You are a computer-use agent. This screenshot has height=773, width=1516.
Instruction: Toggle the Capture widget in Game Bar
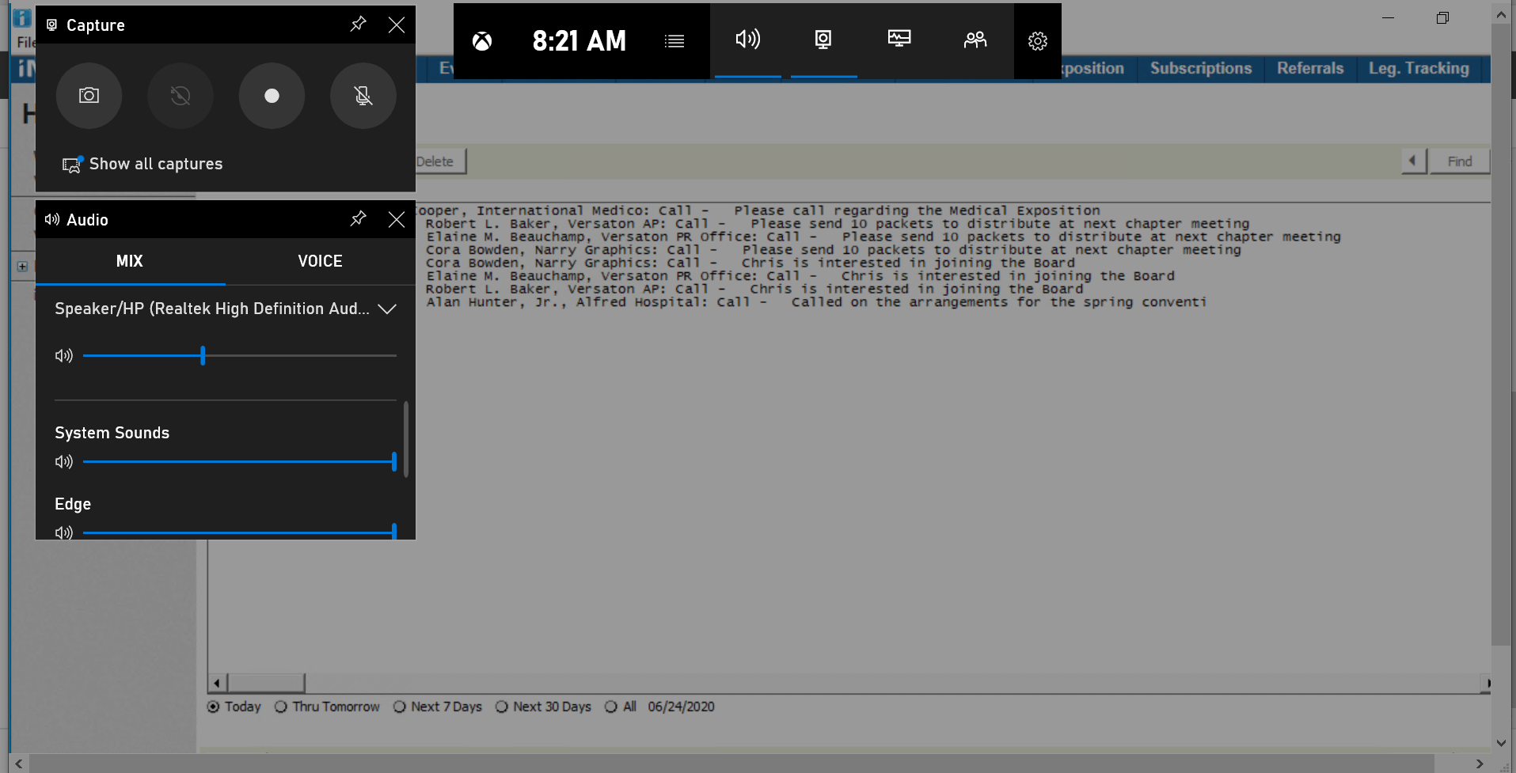823,40
